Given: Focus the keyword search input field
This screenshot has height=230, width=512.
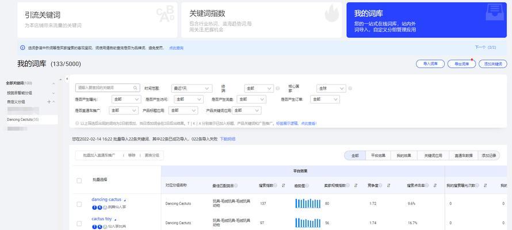Looking at the screenshot, I should coord(108,88).
